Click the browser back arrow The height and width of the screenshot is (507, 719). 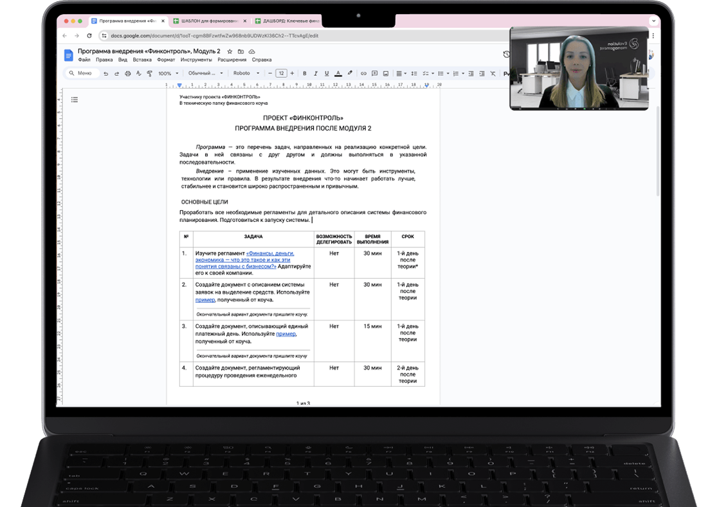click(65, 36)
